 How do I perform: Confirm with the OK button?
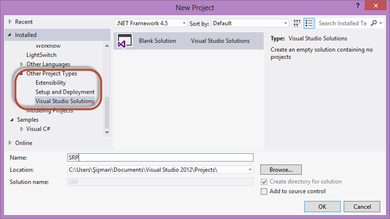tap(322, 206)
